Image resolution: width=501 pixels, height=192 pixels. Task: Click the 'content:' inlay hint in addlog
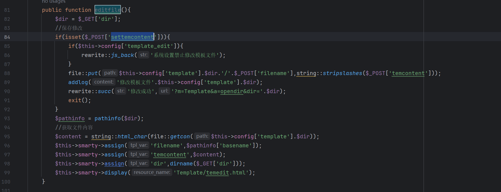click(x=104, y=82)
